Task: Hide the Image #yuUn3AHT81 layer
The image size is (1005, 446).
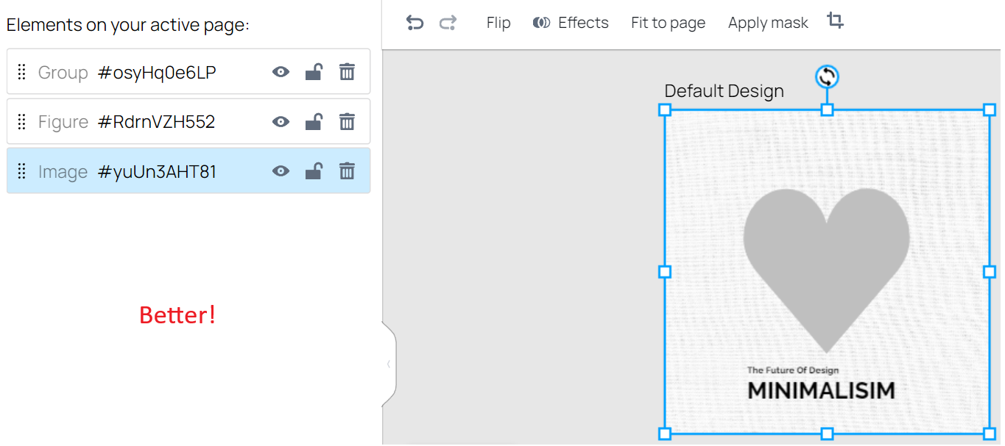Action: [x=281, y=171]
